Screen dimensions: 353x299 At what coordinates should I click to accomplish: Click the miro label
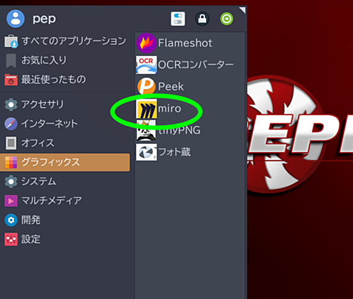pos(170,108)
